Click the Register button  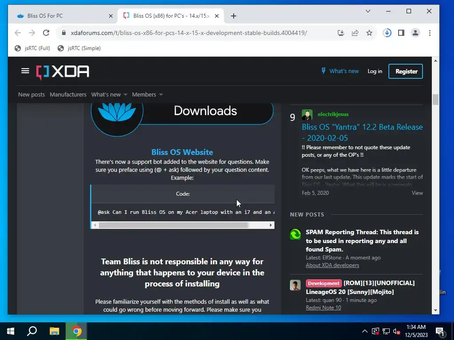tap(406, 71)
